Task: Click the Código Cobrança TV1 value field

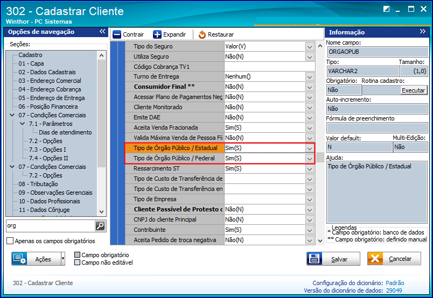Action: (269, 67)
